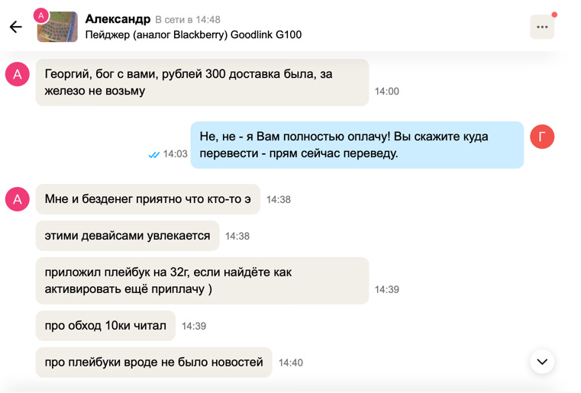
Task: Open Александр's profile via his name
Action: click(118, 19)
